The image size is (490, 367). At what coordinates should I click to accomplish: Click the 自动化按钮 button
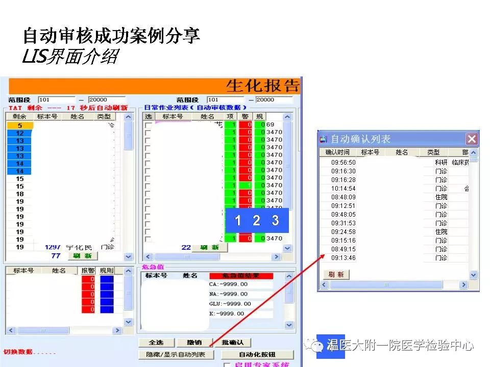(x=258, y=354)
